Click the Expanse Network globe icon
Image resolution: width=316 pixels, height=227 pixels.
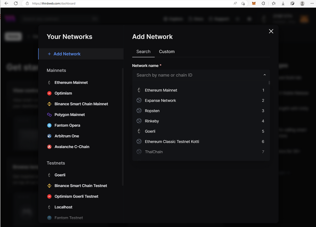(x=139, y=100)
